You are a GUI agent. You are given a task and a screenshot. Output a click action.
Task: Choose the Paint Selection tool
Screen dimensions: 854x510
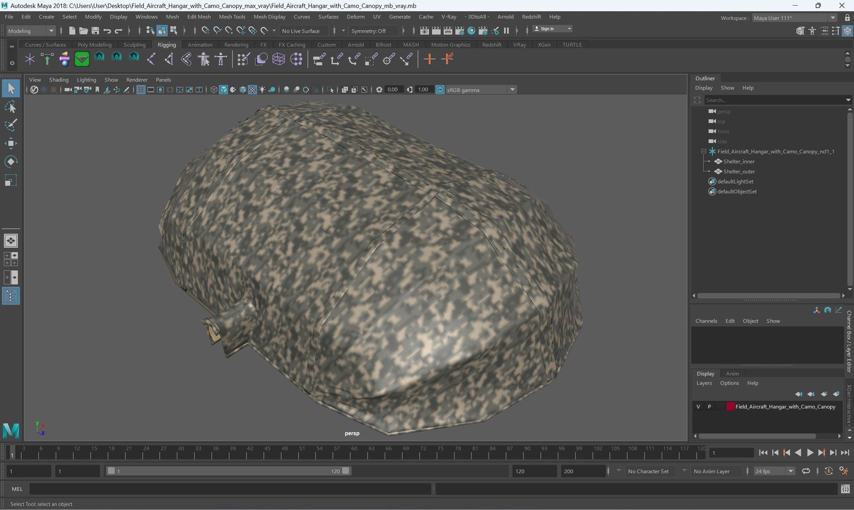(x=11, y=125)
